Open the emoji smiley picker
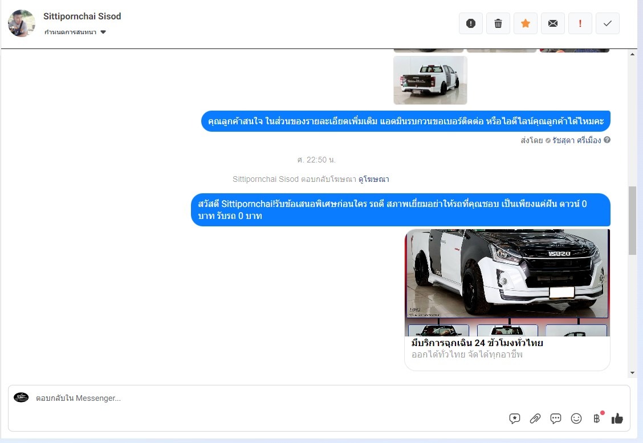Image resolution: width=643 pixels, height=443 pixels. pos(576,418)
